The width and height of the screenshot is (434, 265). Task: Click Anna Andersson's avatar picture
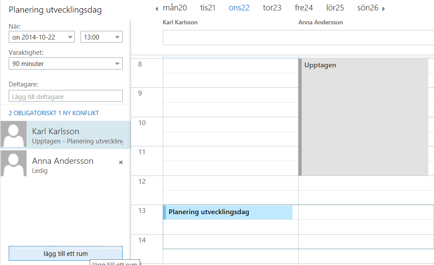(x=14, y=163)
